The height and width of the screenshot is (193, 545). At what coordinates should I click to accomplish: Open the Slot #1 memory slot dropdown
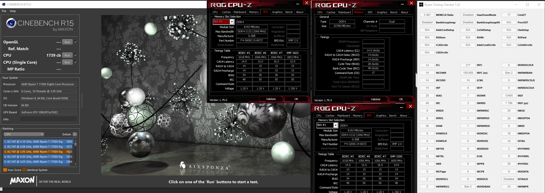click(x=336, y=125)
